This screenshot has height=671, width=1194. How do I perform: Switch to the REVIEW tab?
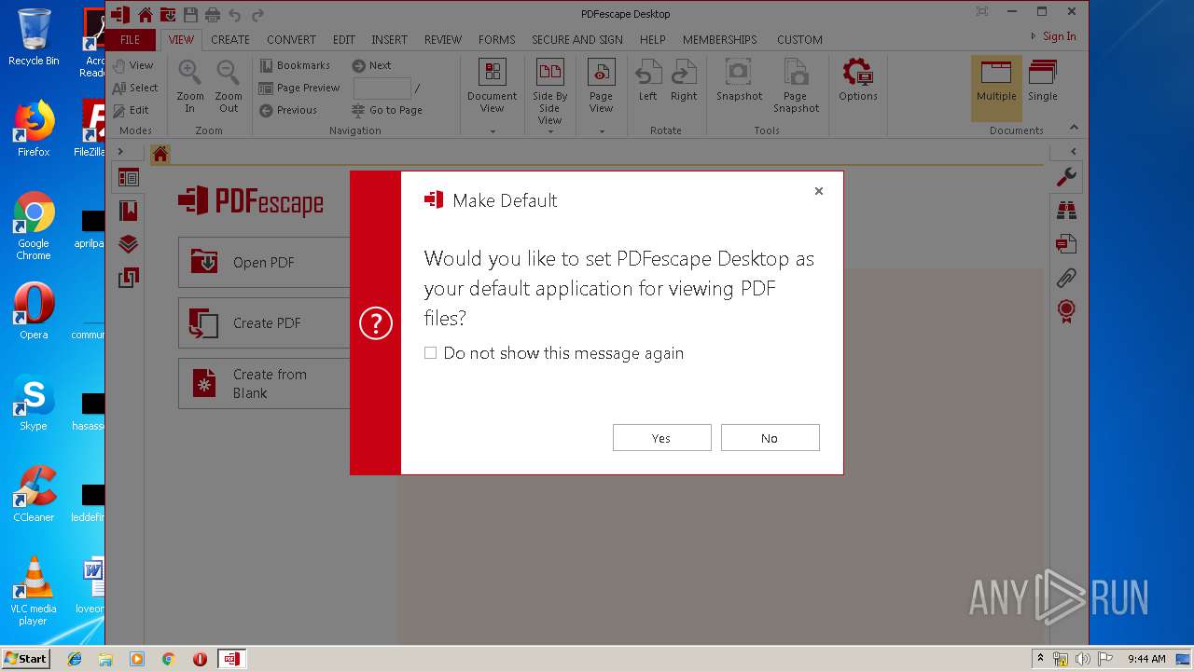(443, 39)
